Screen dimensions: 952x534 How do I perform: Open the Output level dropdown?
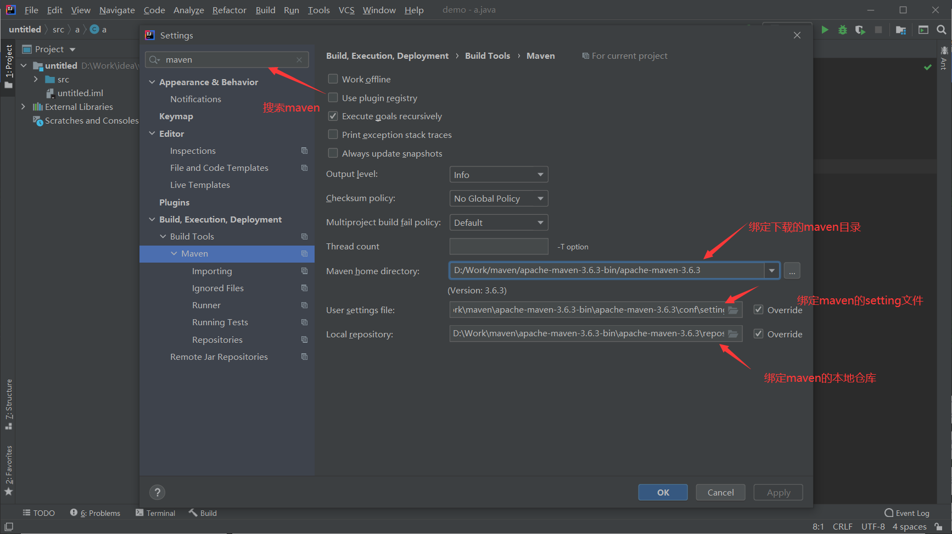(499, 175)
